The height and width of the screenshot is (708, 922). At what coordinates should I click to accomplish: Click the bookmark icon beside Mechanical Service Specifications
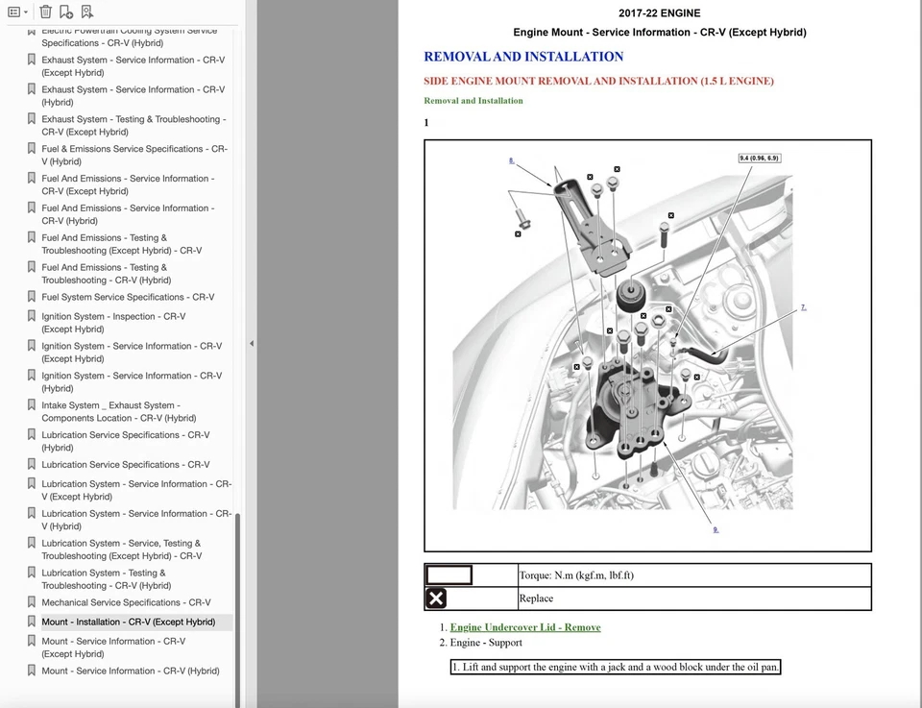pyautogui.click(x=32, y=602)
